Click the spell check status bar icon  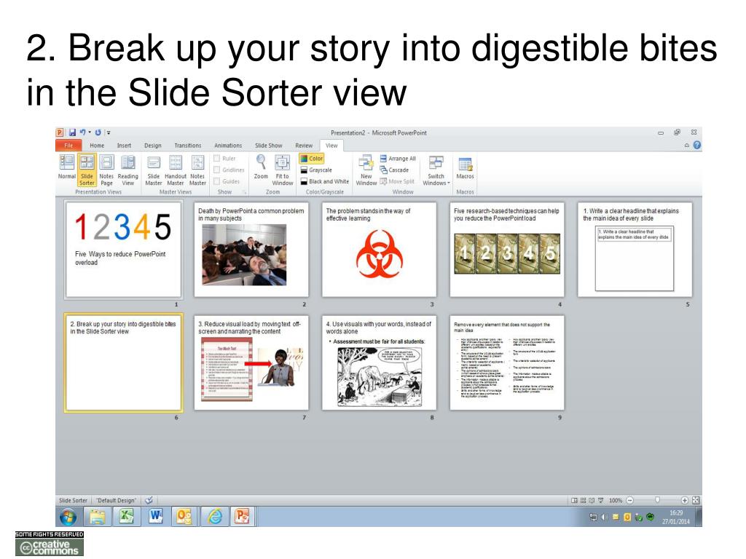point(149,500)
